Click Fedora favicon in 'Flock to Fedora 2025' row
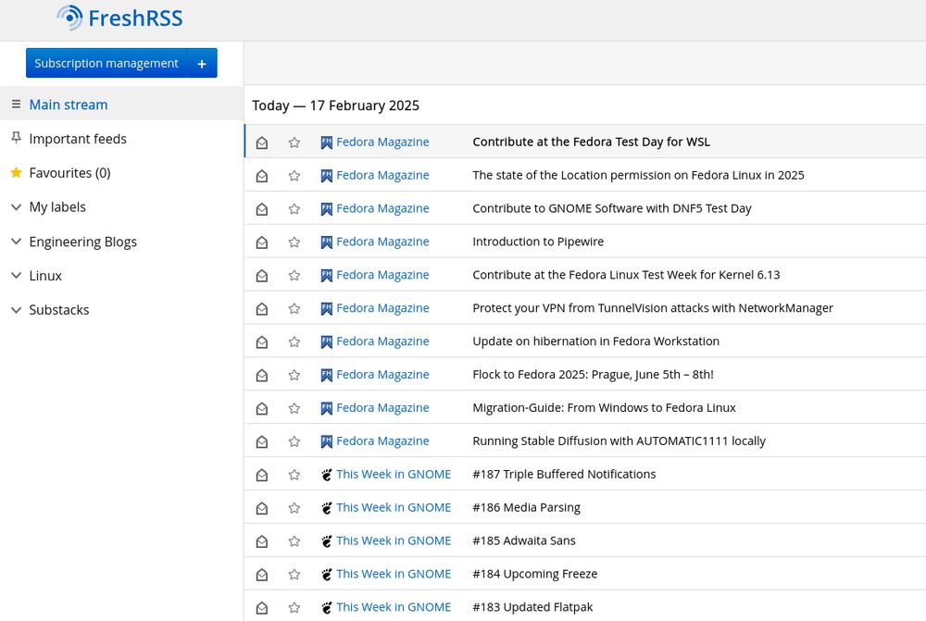The image size is (926, 621). [x=327, y=375]
